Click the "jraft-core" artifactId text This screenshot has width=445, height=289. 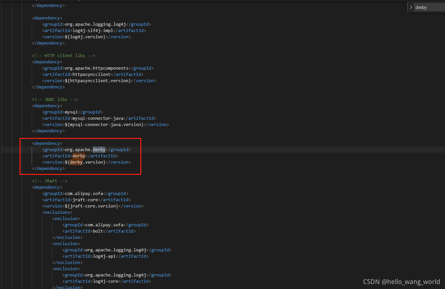[85, 200]
